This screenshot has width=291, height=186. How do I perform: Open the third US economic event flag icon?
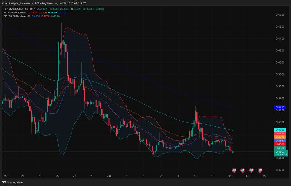[251, 170]
